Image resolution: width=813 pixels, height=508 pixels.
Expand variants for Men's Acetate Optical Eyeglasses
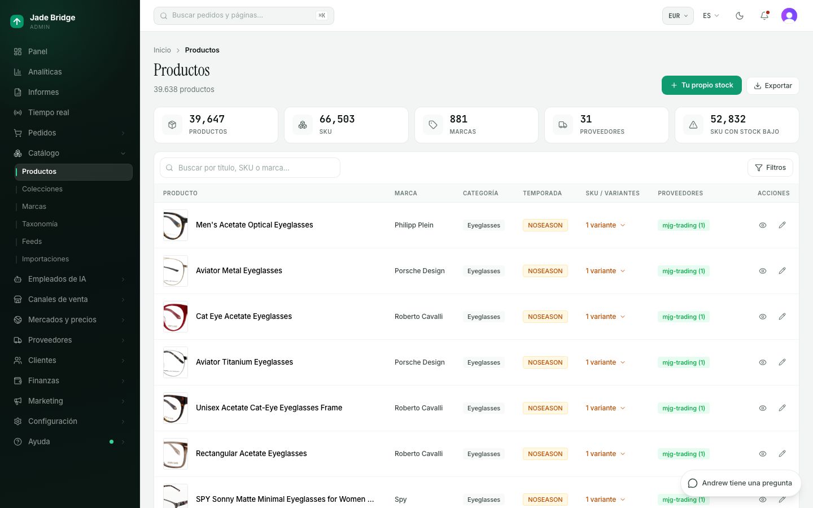605,225
